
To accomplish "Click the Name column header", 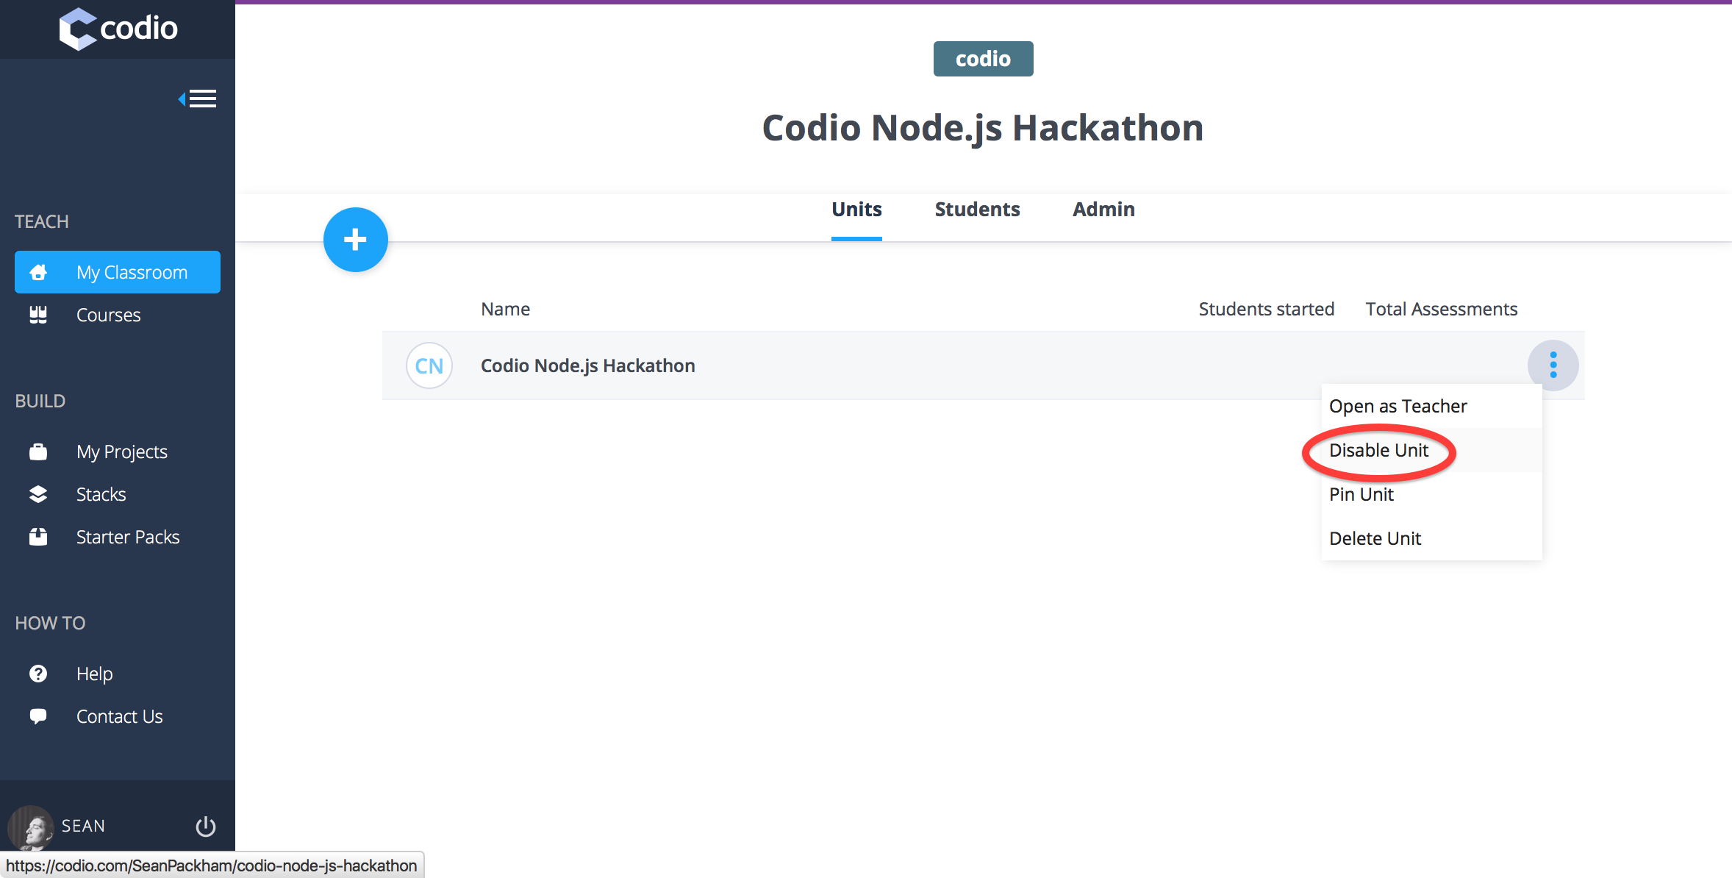I will (506, 309).
